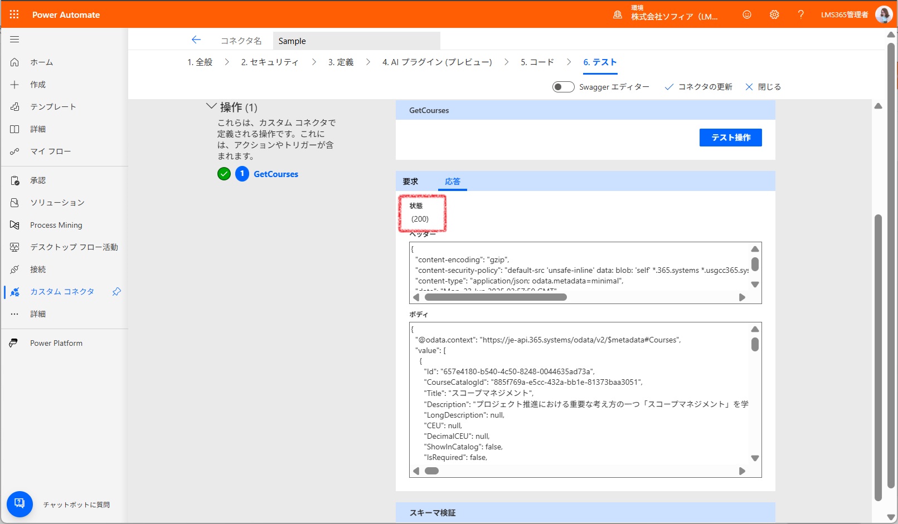Open the chatbot question button
898x524 pixels.
point(20,504)
